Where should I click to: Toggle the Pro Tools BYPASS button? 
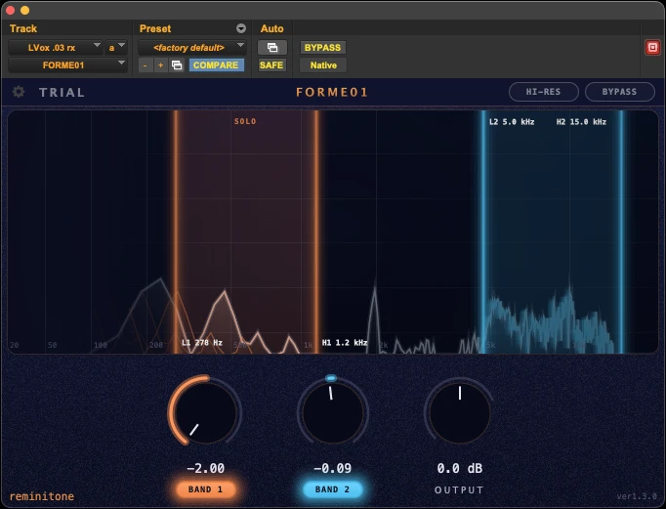point(322,47)
